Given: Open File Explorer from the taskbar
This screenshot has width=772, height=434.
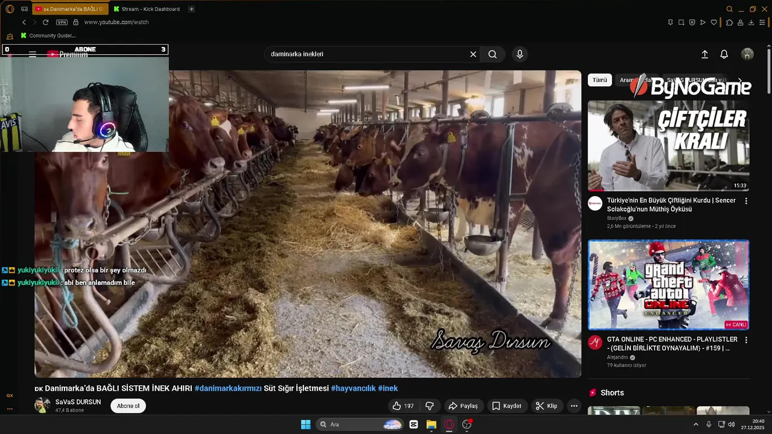Looking at the screenshot, I should [431, 424].
